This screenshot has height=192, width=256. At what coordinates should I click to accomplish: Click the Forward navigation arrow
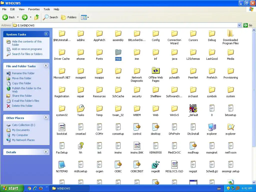tap(25, 17)
